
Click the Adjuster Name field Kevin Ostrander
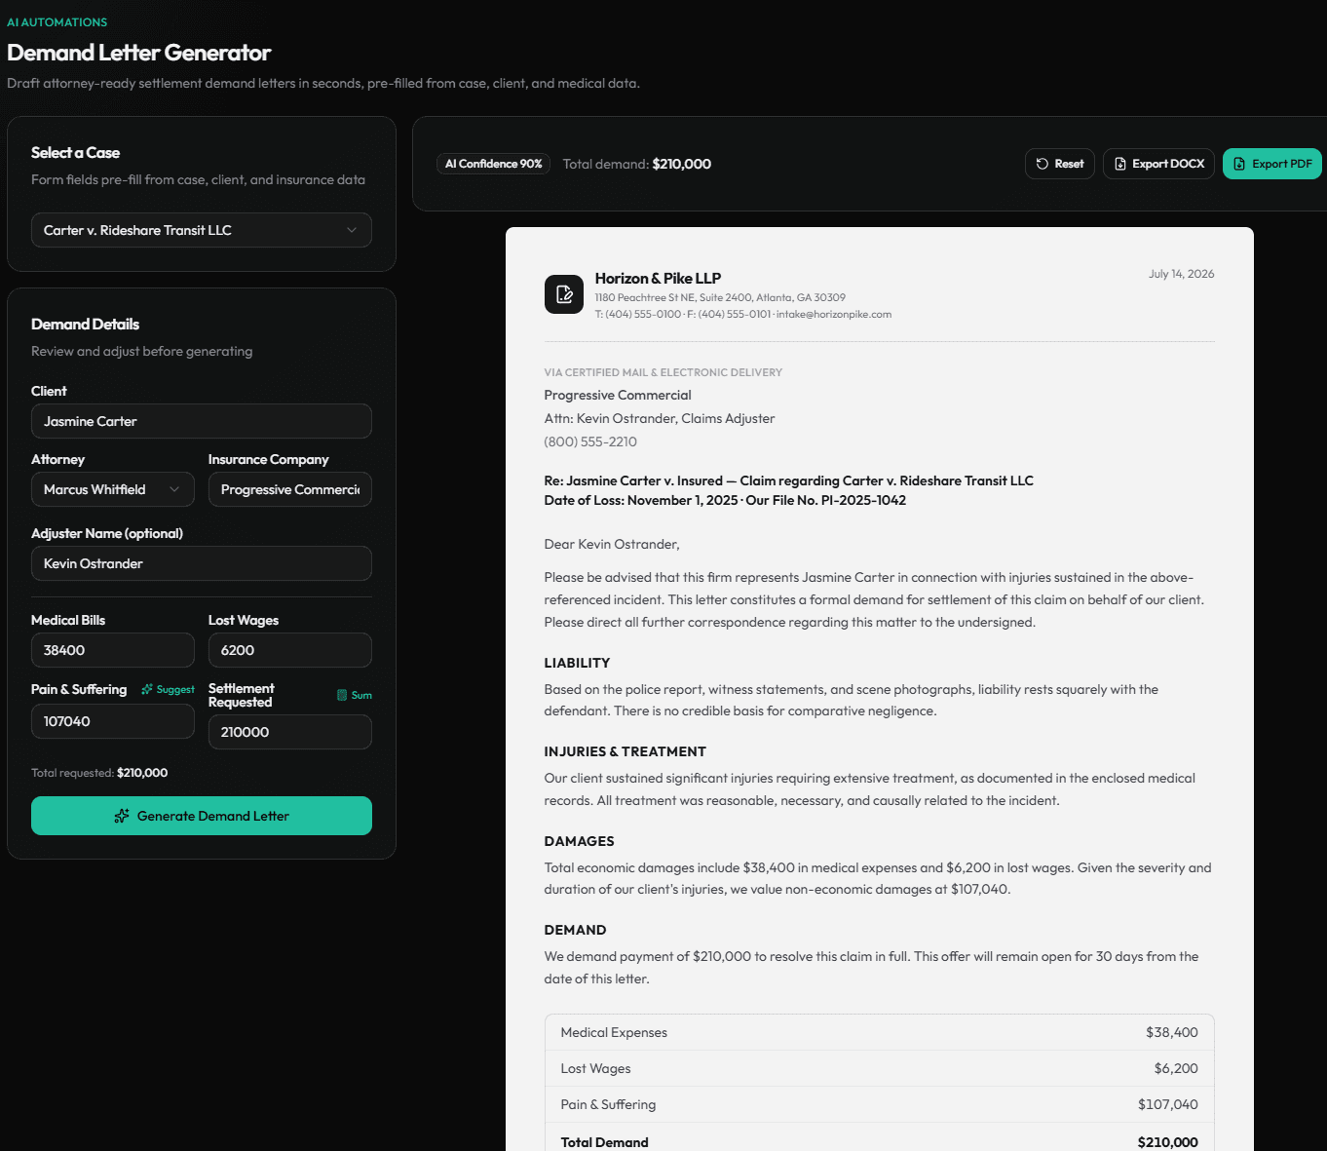coord(202,563)
